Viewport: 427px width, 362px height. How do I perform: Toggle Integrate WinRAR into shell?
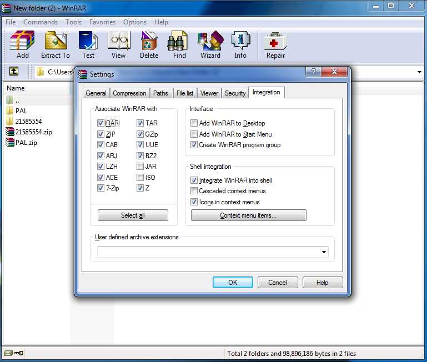194,180
